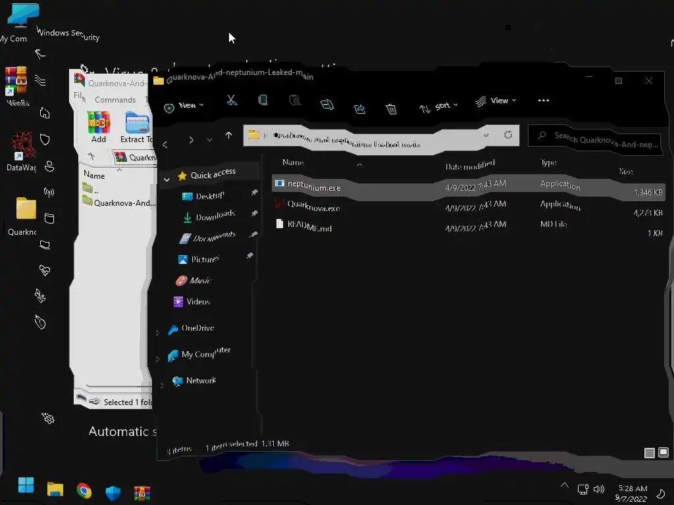Go up one folder level arrow
This screenshot has height=505, width=674.
(x=228, y=135)
